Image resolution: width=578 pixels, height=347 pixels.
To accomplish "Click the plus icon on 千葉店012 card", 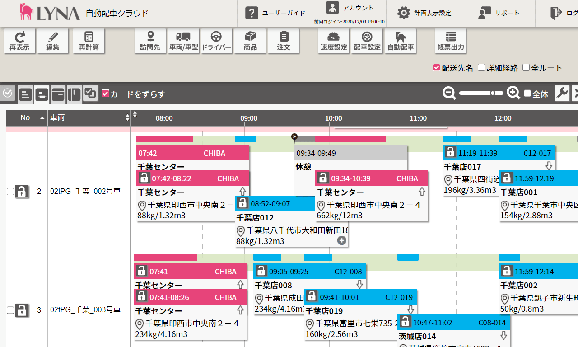I will click(342, 241).
